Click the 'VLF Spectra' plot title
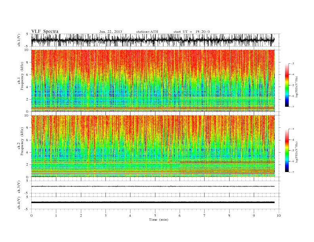Screen dimensions: 314x242 tap(45, 31)
